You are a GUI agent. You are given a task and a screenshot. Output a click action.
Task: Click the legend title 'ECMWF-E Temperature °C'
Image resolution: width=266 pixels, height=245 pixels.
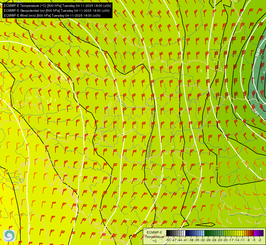coord(154,237)
